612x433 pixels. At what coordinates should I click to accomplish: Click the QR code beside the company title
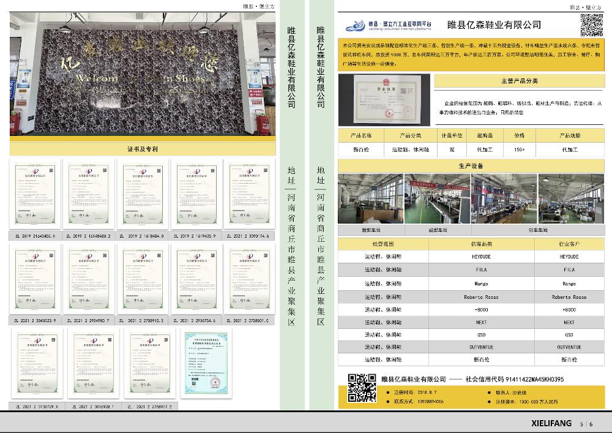click(x=592, y=25)
